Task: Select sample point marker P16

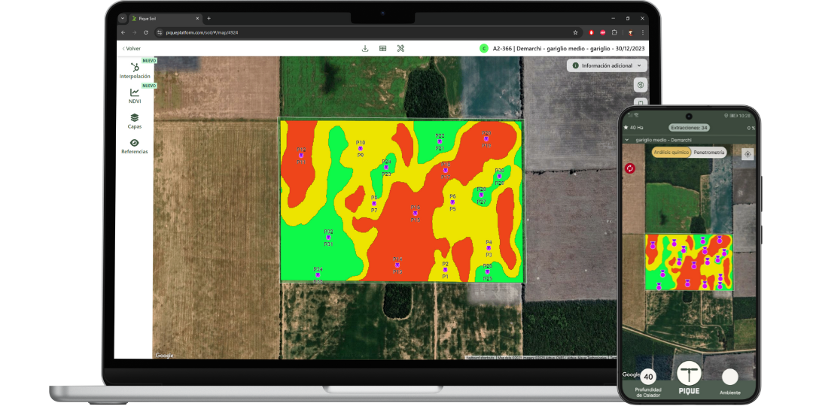Action: (x=415, y=214)
